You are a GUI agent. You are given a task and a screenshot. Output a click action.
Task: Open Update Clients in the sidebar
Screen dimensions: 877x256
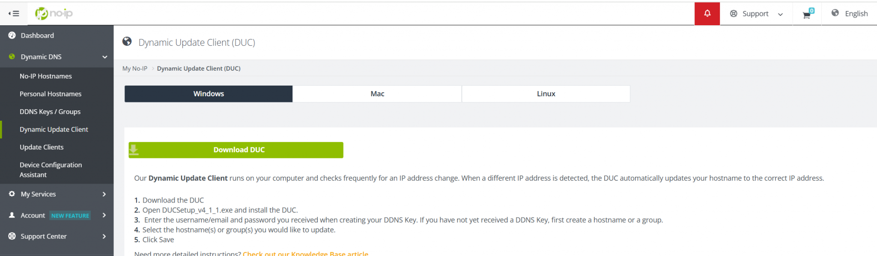[42, 147]
